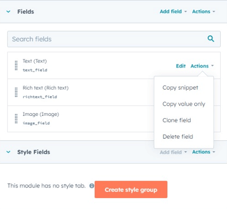
Task: Click the Edit link for the Text field
Action: [x=181, y=66]
